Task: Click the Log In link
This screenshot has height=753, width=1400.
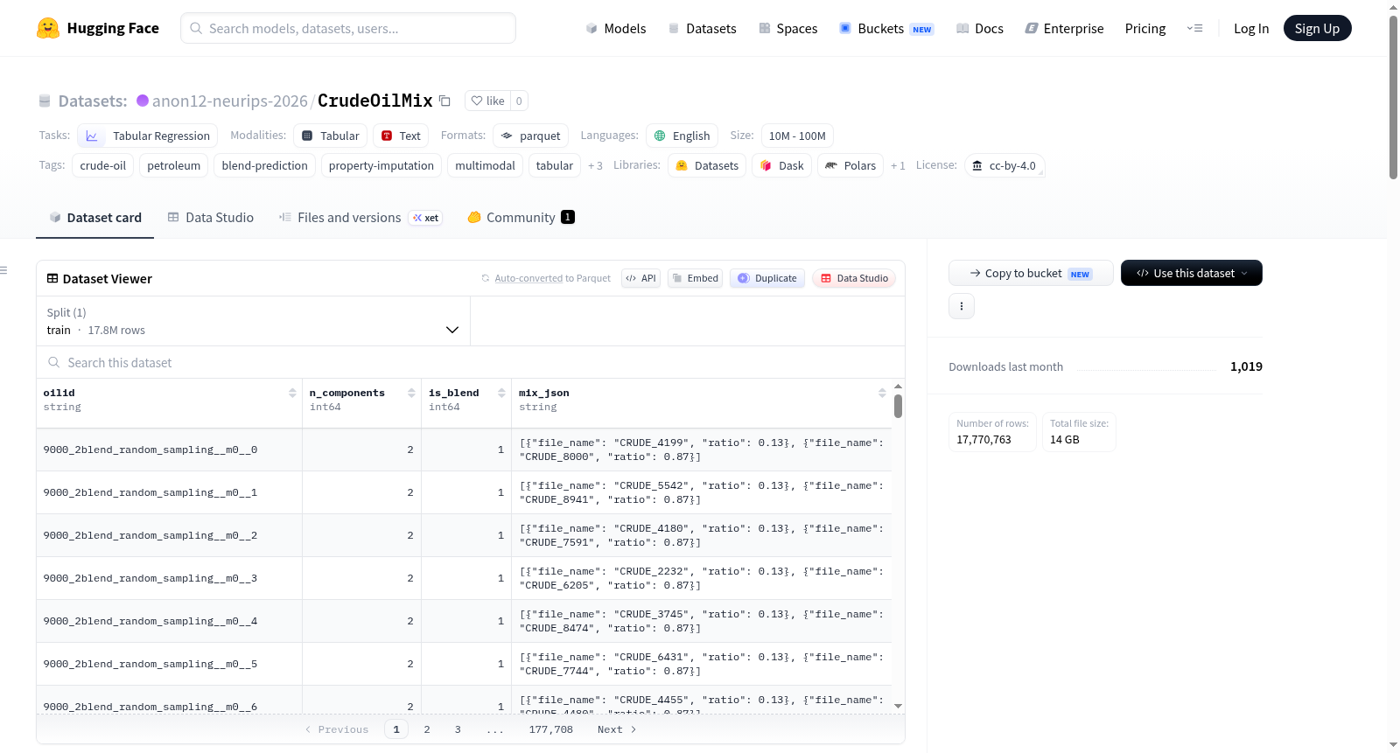Action: click(1251, 28)
